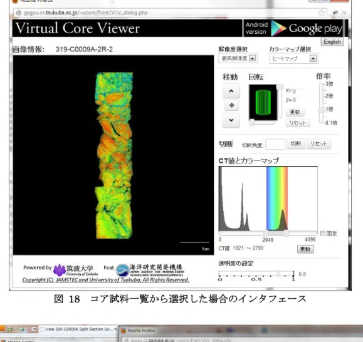Open the University of Tsukuba logo
363x342 pixels.
(x=75, y=270)
